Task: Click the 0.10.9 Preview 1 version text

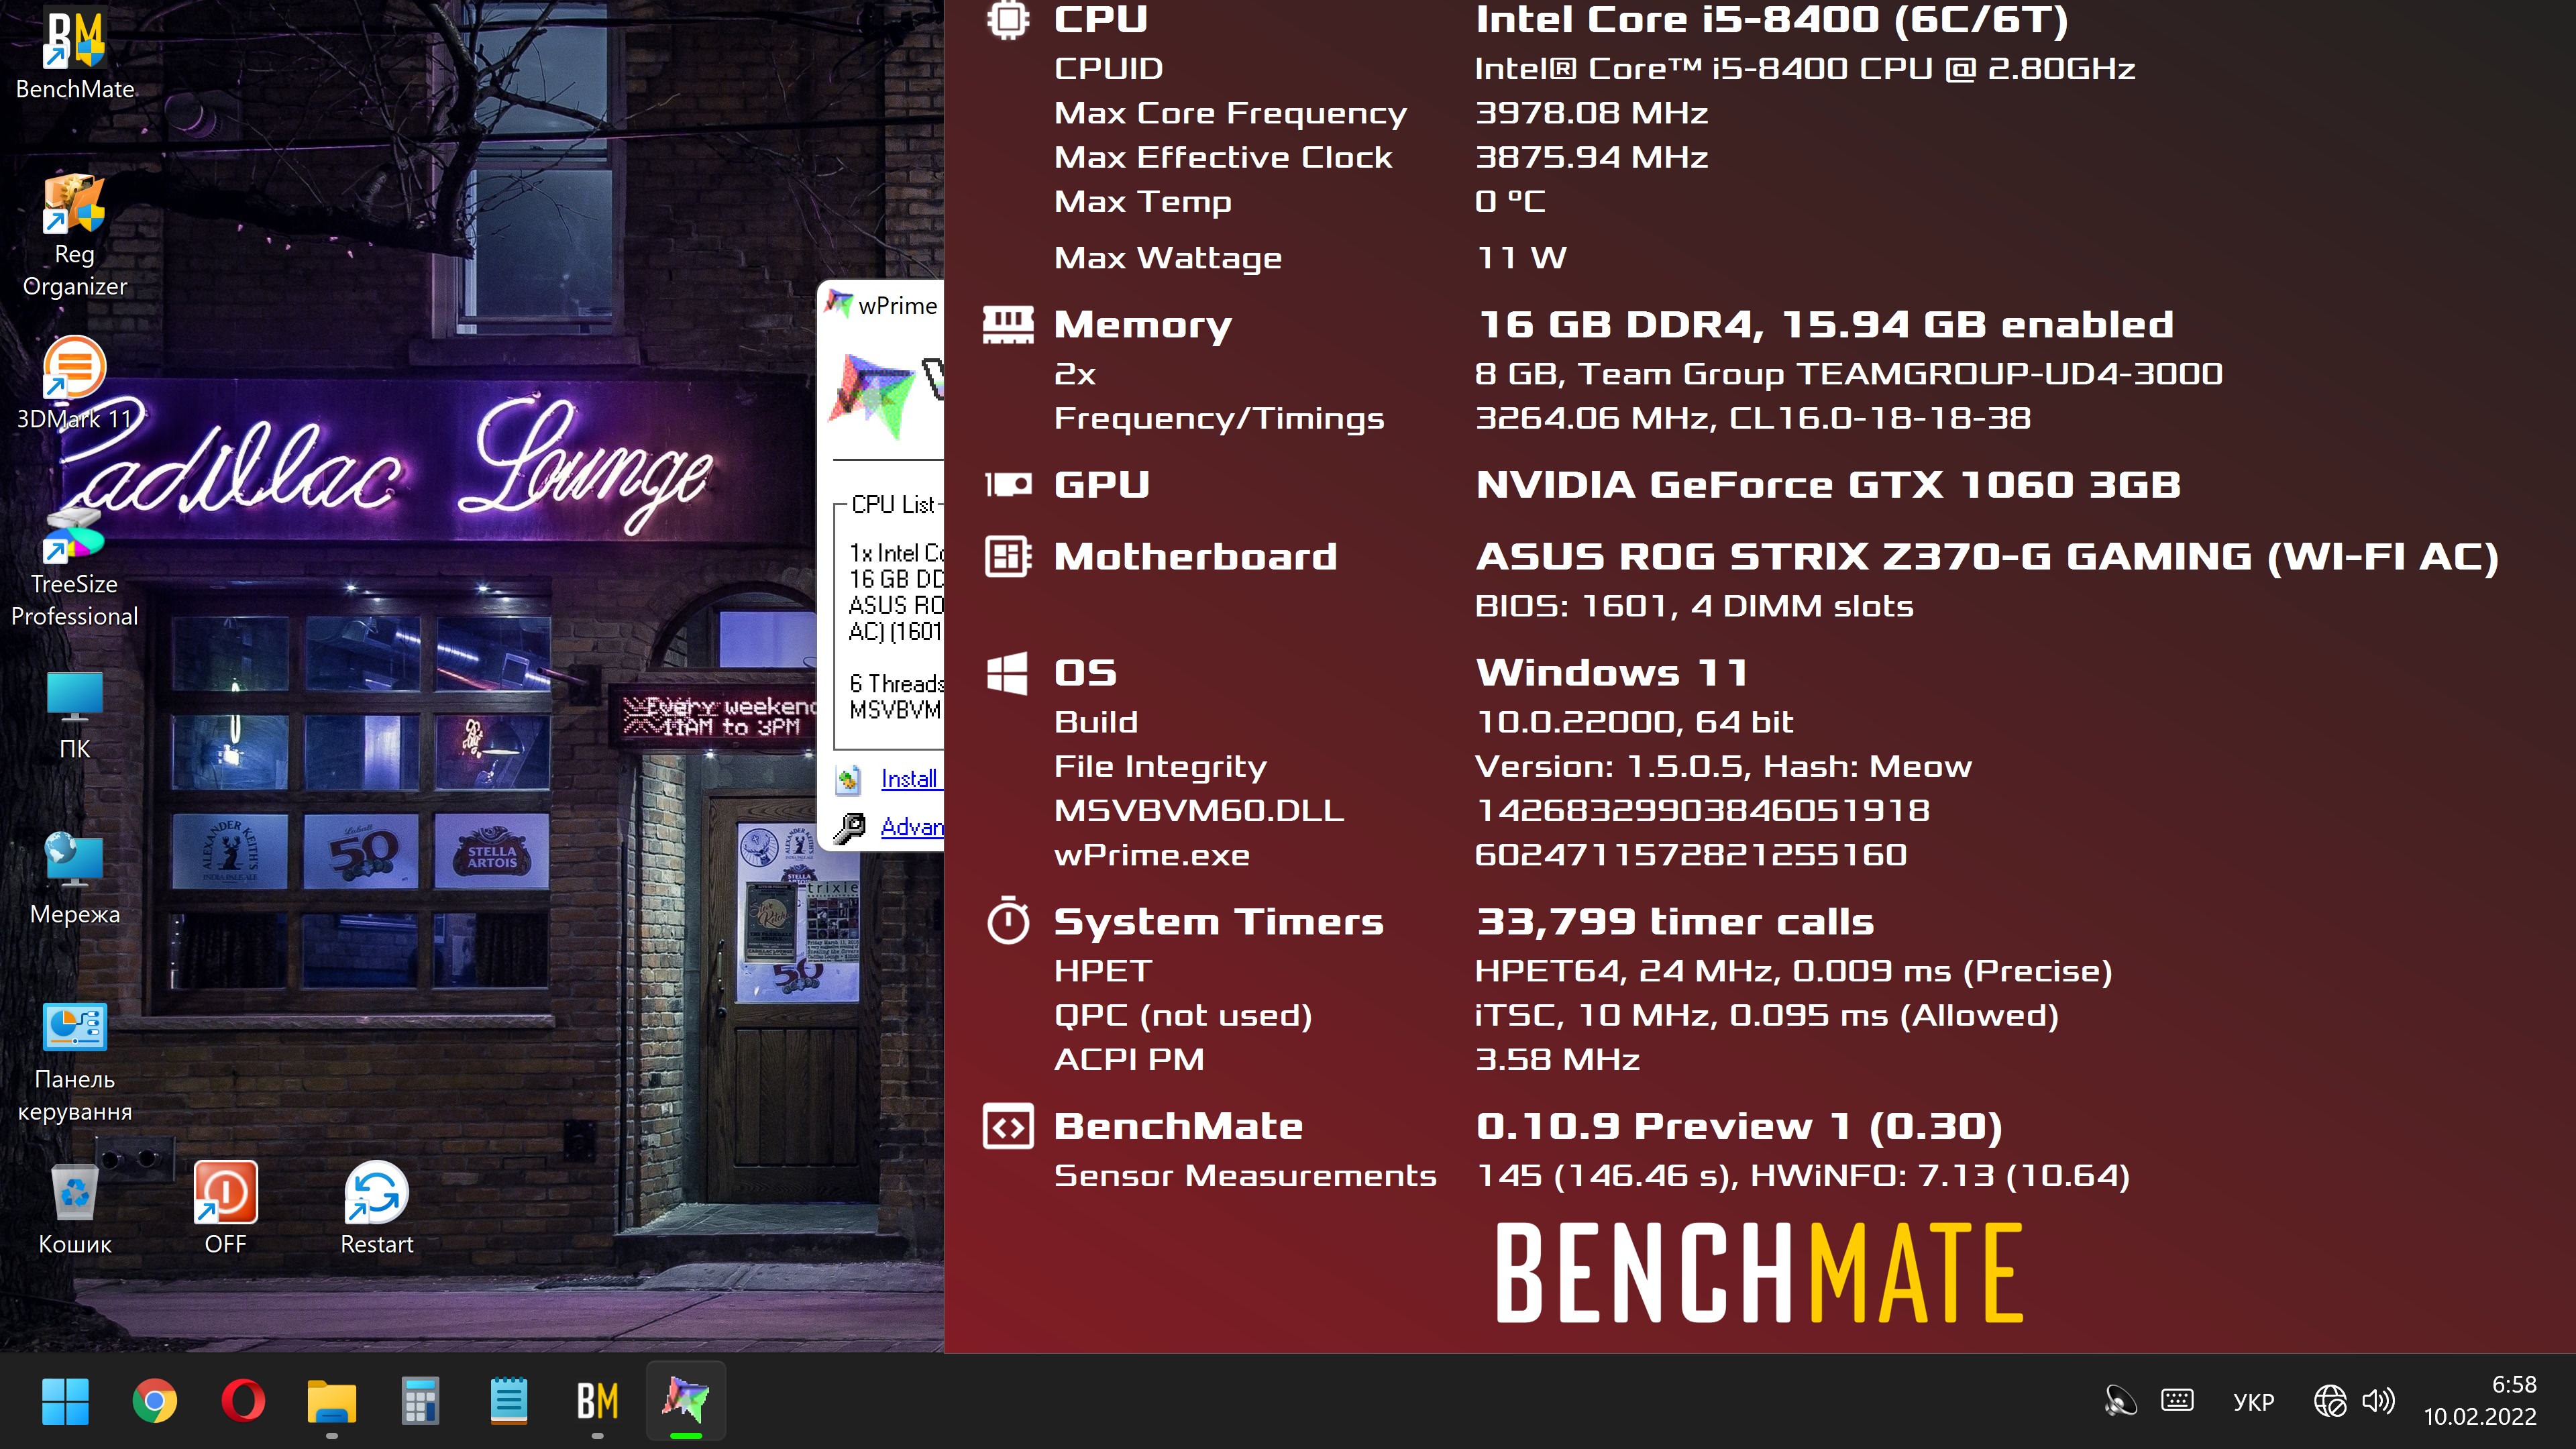Action: [x=1739, y=1127]
